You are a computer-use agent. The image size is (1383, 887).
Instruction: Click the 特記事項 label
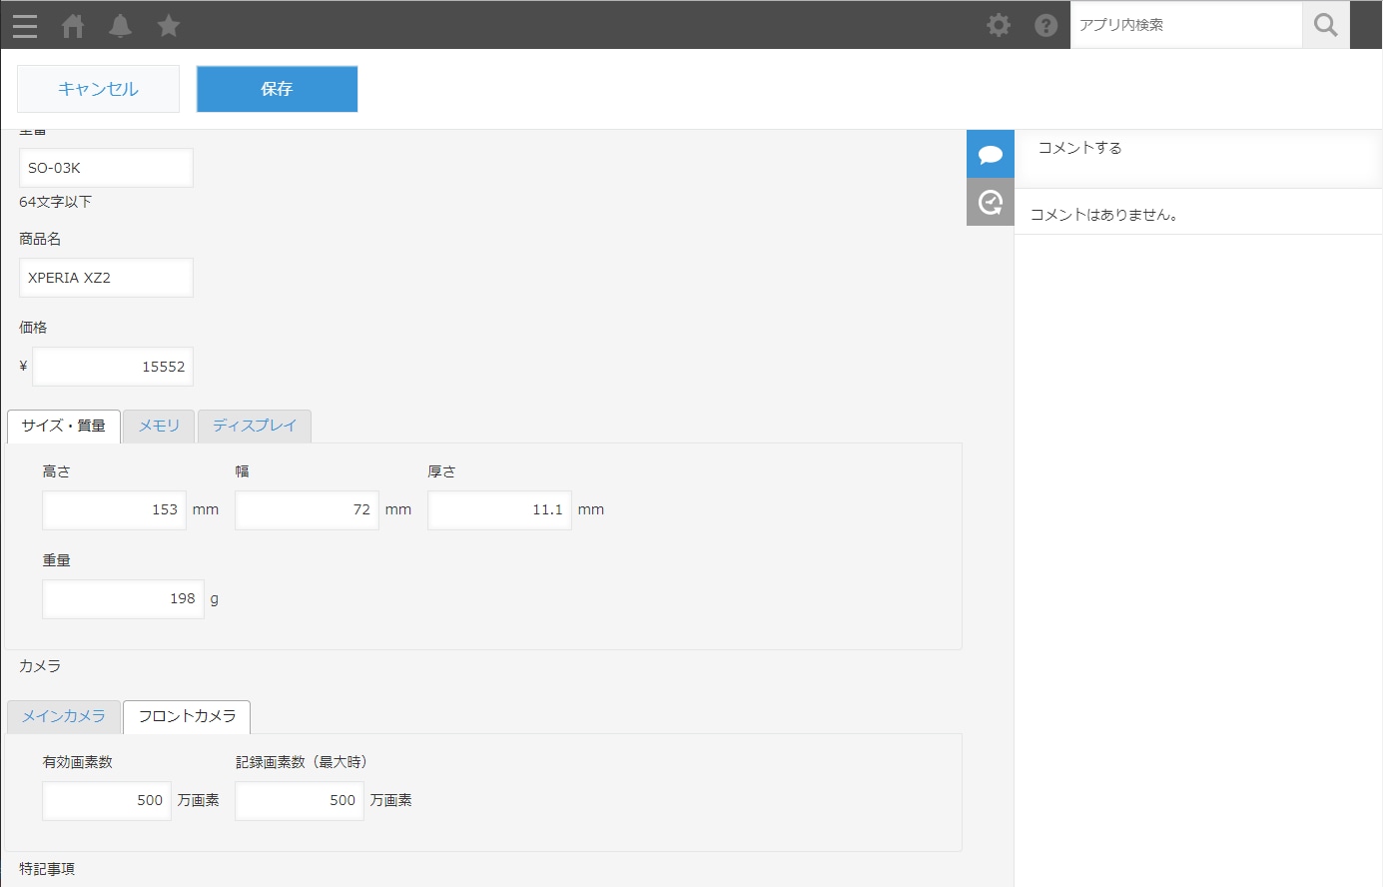(47, 869)
